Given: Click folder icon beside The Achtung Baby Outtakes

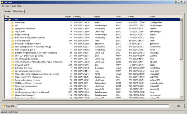Looking at the screenshot, I should pos(13,59).
